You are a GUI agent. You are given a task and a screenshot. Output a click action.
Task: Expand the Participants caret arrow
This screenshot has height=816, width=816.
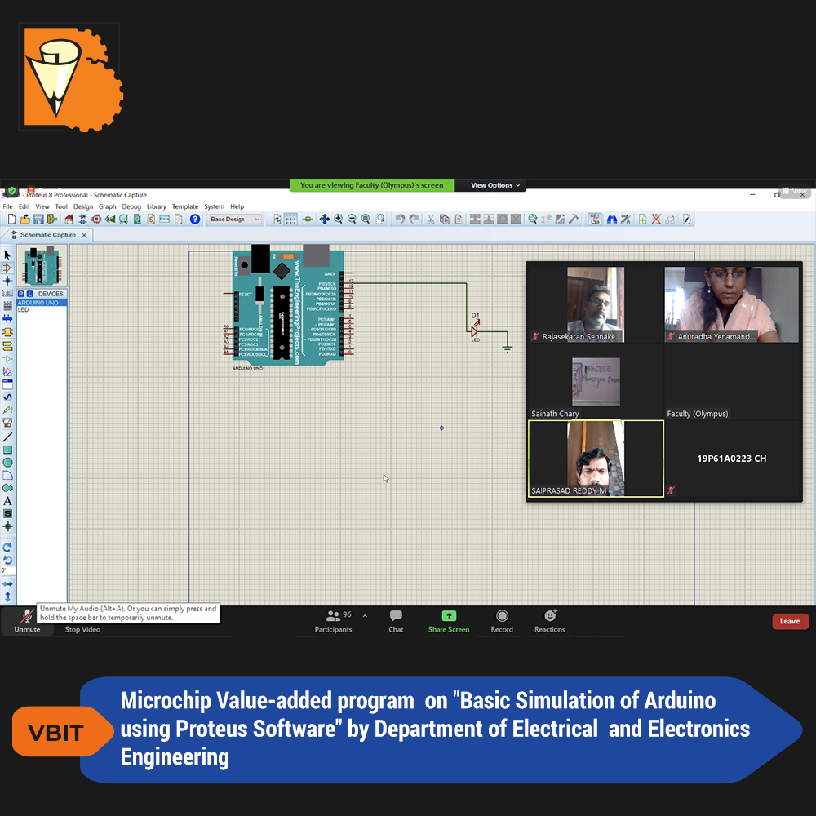(x=365, y=616)
